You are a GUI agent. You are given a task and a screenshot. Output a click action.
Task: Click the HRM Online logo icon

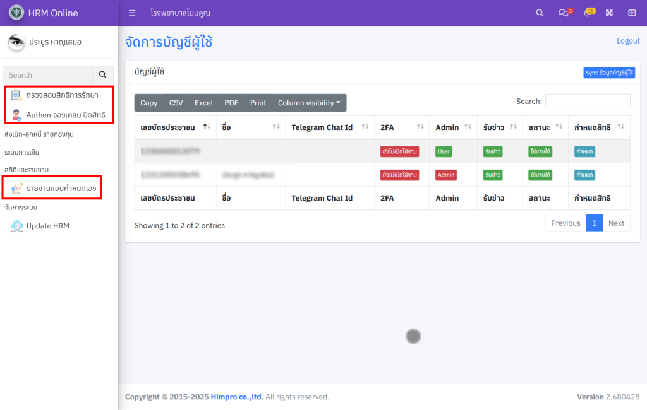[x=16, y=13]
